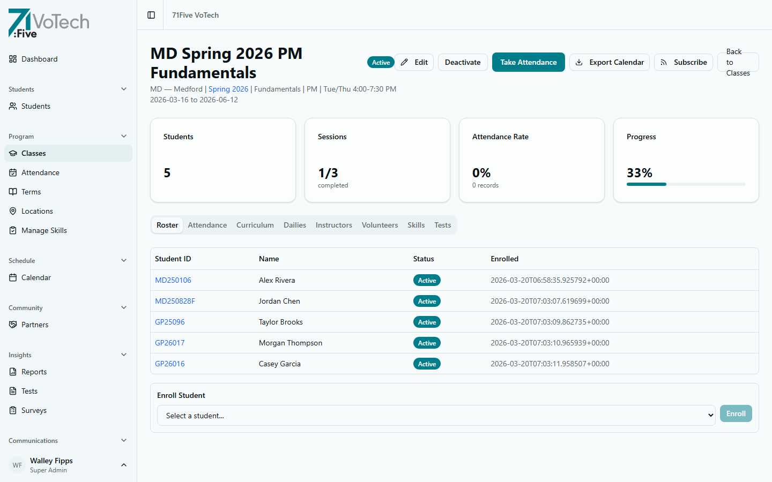Open the Spring 2026 term link
772x482 pixels.
228,89
